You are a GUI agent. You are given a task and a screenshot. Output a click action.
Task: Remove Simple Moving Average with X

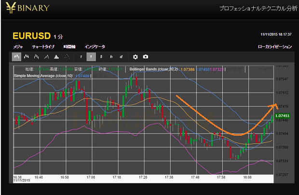tap(105, 76)
